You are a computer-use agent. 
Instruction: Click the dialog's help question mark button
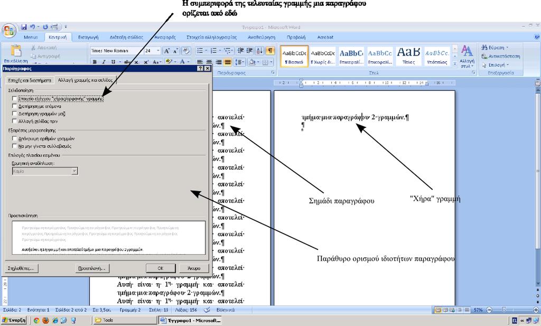point(200,68)
